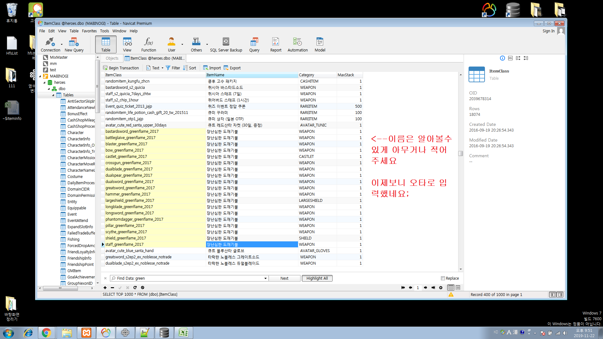This screenshot has height=339, width=603.
Task: Click the Import button
Action: [212, 68]
